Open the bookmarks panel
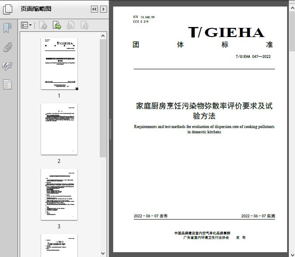Screen dimensions: 295x257 pos(7,28)
